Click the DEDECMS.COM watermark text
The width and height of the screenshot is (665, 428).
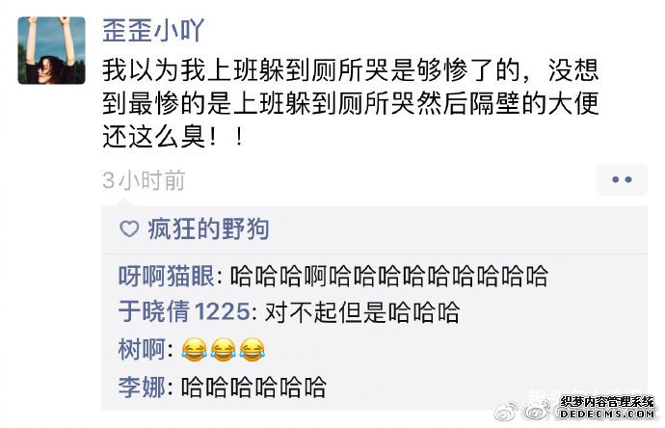[x=607, y=414]
